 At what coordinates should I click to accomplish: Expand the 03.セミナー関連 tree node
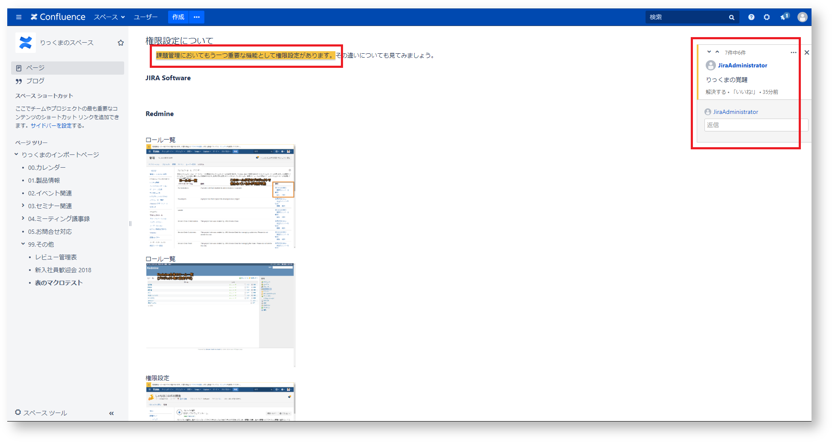[23, 206]
